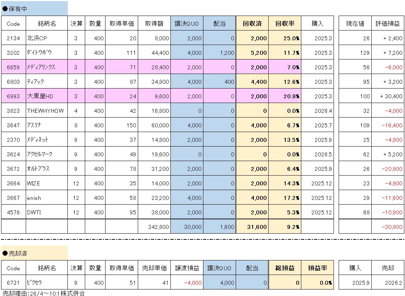Select stock name オルトプラス
Image resolution: width=405 pixels, height=296 pixels.
38,169
